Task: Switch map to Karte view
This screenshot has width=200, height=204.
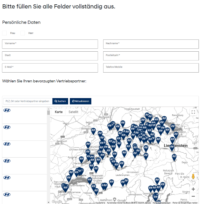Action: click(59, 112)
